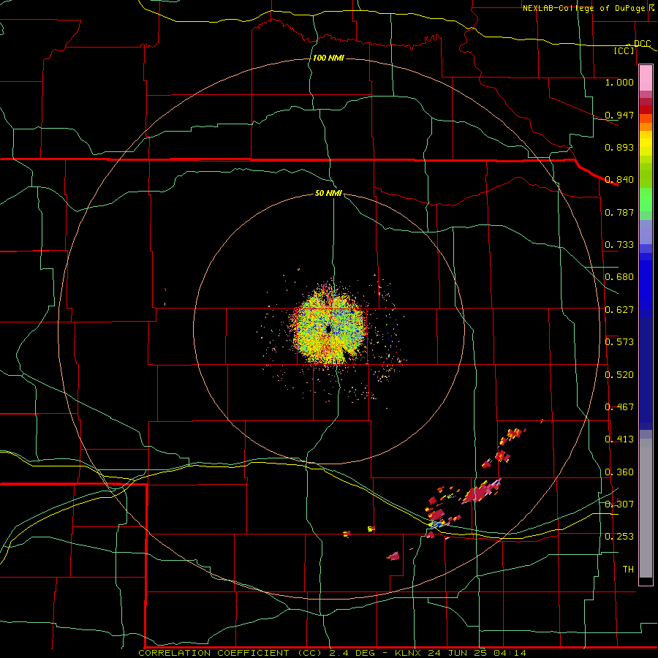The height and width of the screenshot is (658, 658).
Task: Click the 0.947 scale value
Action: [x=619, y=115]
